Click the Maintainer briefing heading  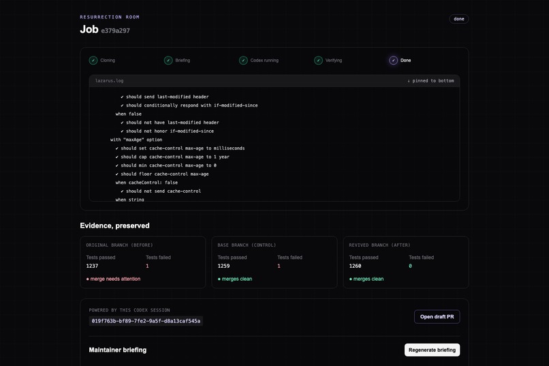(x=118, y=350)
